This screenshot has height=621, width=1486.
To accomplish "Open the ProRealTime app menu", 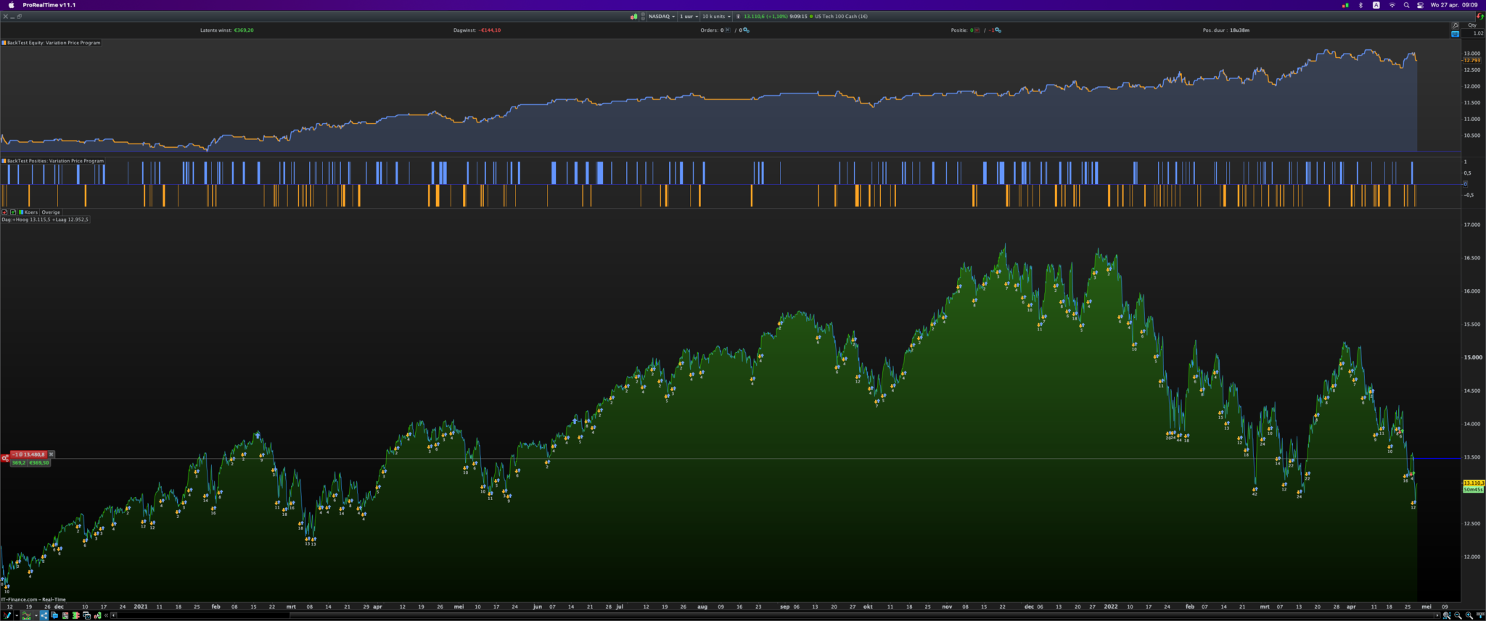I will coord(49,5).
